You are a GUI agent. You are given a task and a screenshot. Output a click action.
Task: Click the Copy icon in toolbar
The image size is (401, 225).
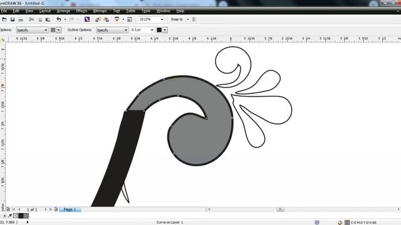[40, 19]
